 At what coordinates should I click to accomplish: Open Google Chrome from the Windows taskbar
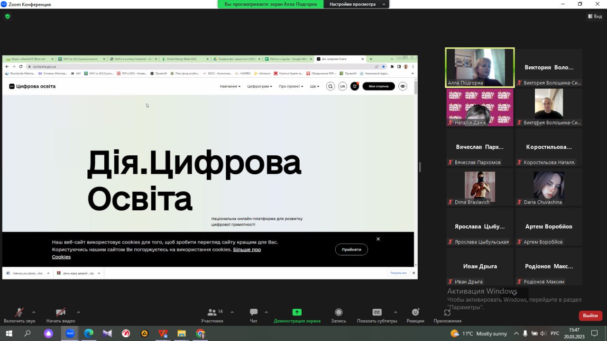201,333
